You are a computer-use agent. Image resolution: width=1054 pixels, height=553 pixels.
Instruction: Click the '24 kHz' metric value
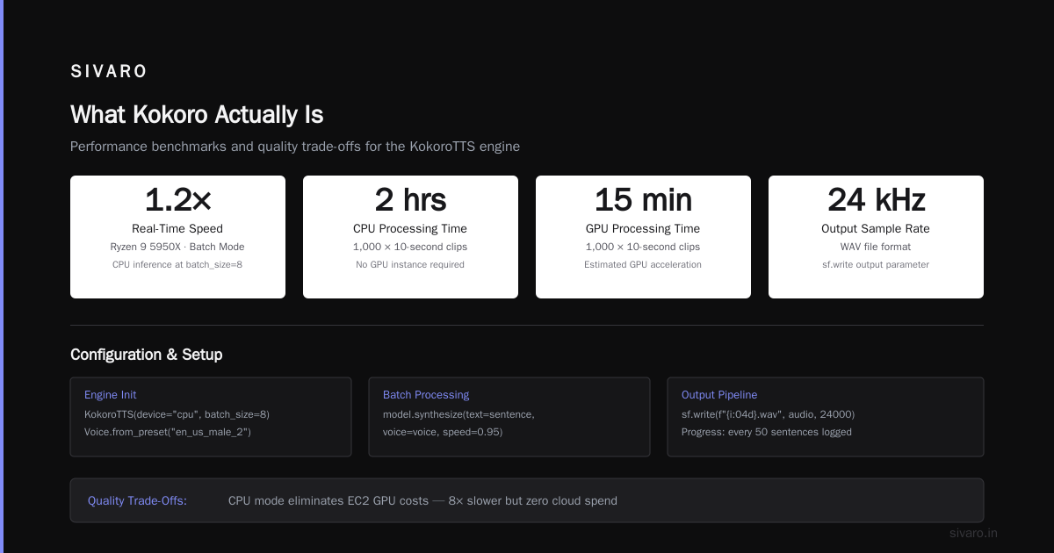[876, 200]
